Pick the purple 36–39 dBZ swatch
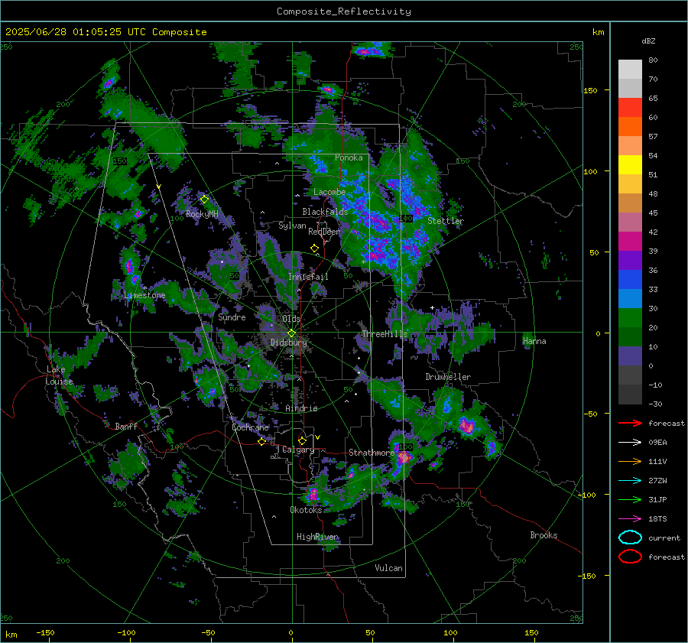 click(x=630, y=260)
